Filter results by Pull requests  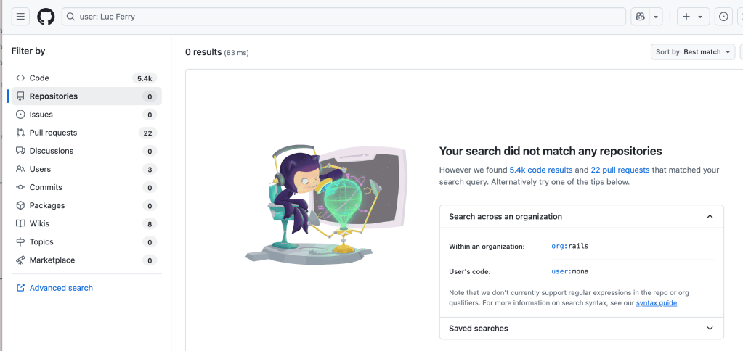point(53,133)
